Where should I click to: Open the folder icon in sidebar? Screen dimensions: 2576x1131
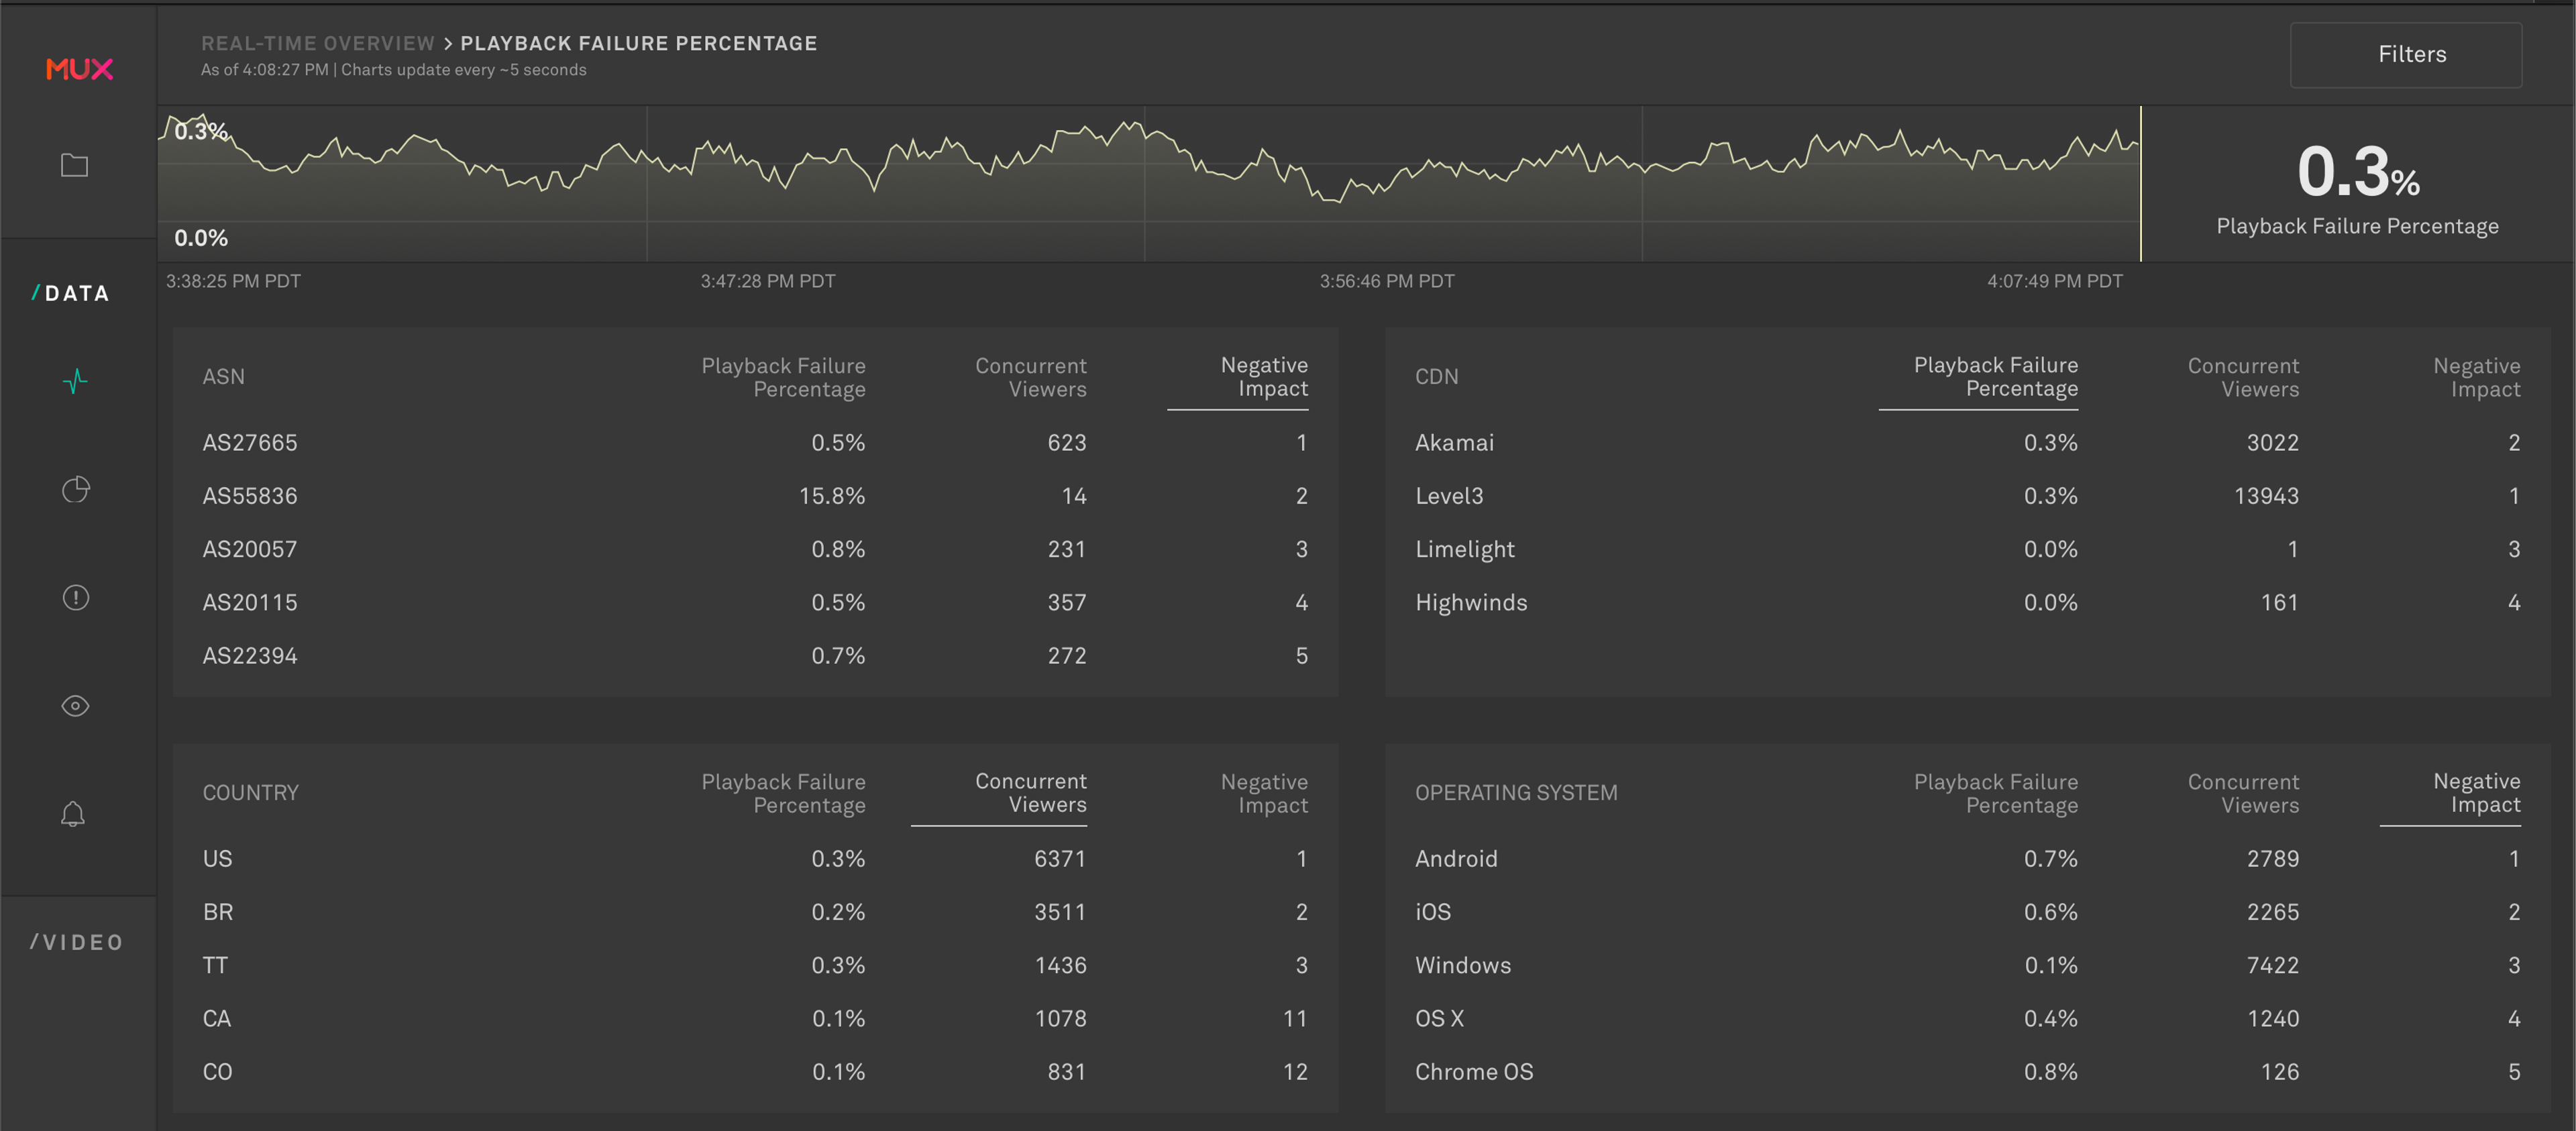click(x=75, y=165)
